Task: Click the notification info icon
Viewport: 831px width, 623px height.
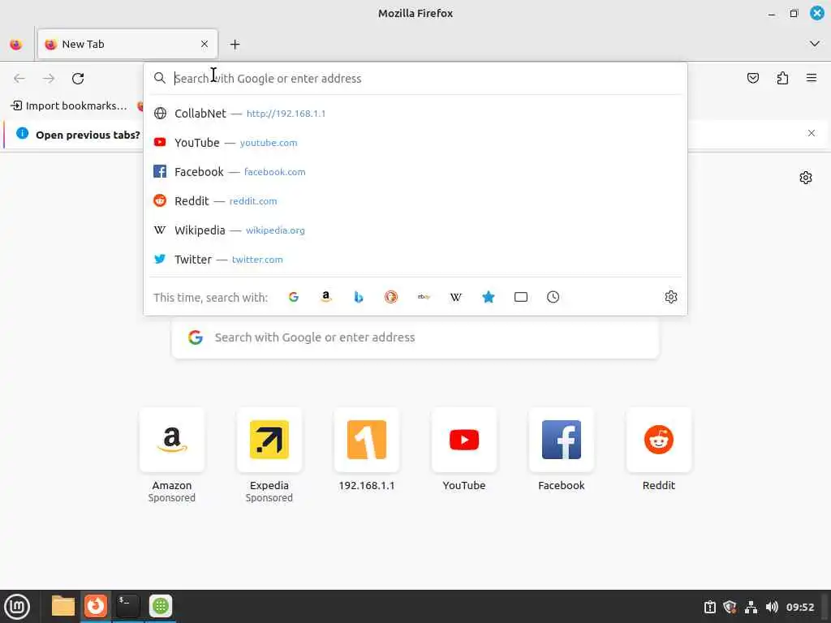Action: [22, 133]
